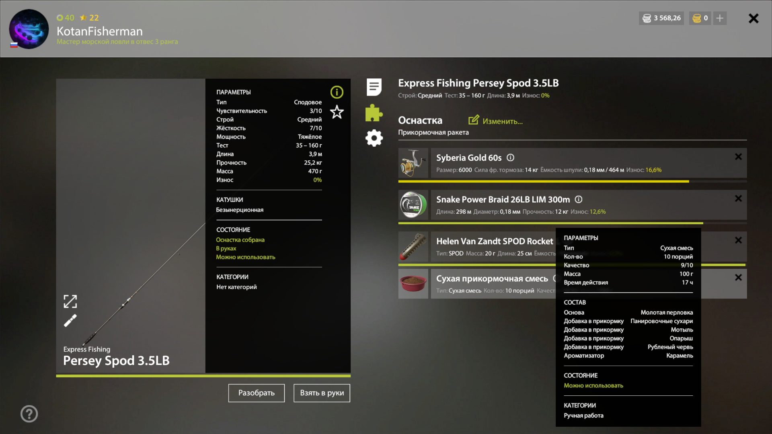772x434 pixels.
Task: Add premium currency with the plus button
Action: 720,18
